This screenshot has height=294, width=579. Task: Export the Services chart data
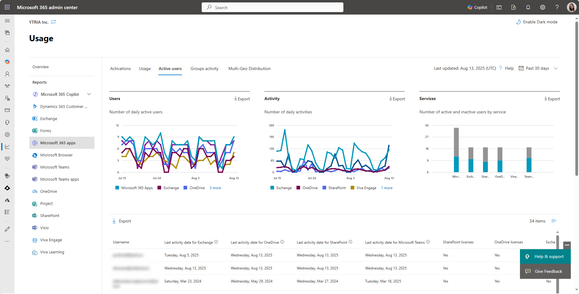(x=552, y=99)
